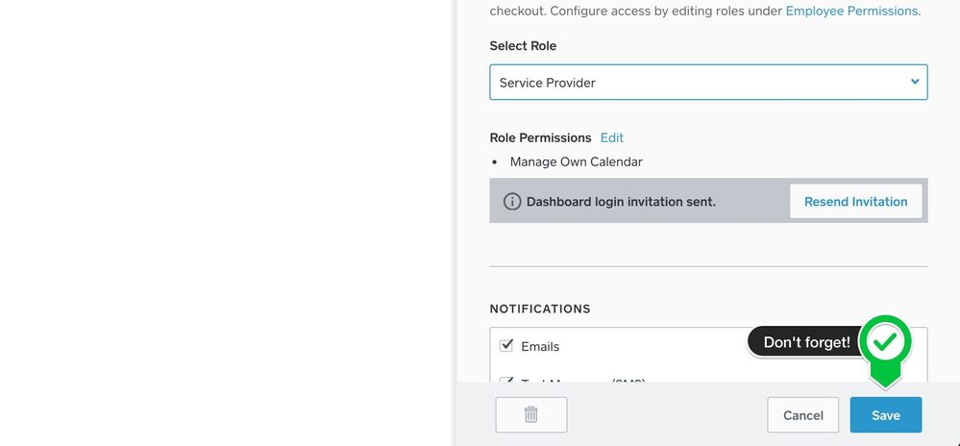Click the Select Role field label
This screenshot has width=960, height=446.
pos(523,46)
